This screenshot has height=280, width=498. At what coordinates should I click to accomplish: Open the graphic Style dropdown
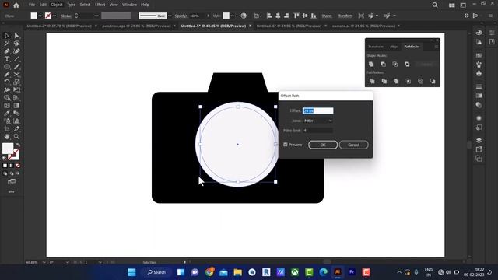click(x=233, y=16)
